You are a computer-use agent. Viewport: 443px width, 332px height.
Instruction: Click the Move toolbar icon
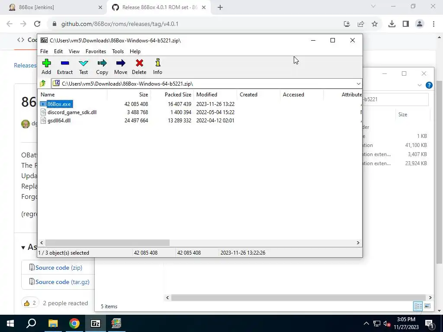pos(121,63)
